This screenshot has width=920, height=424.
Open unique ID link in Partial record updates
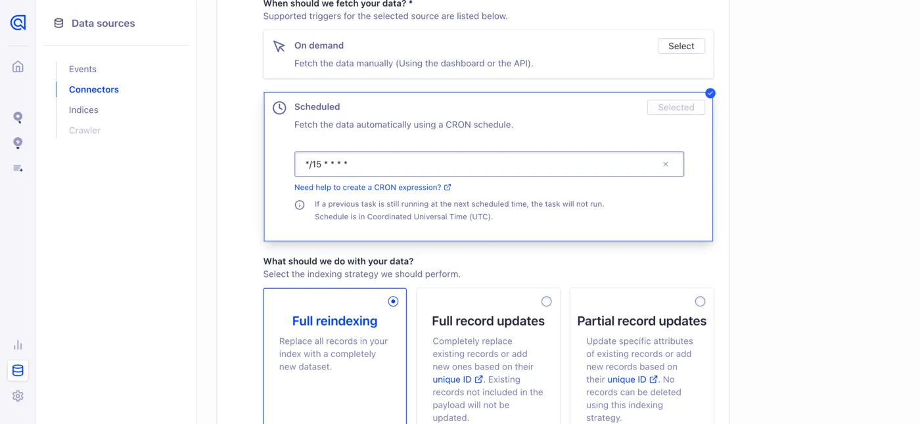(x=633, y=379)
